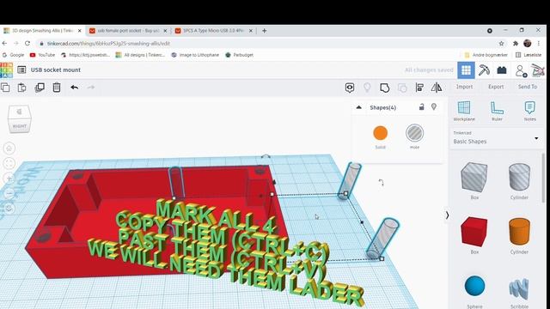Click the rotation handle above the box
The height and width of the screenshot is (309, 550).
pyautogui.click(x=266, y=156)
